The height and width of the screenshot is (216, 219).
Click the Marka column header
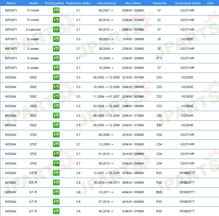[x=11, y=3]
